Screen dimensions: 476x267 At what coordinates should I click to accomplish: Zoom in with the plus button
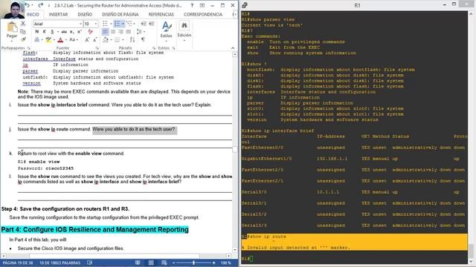tap(214, 263)
